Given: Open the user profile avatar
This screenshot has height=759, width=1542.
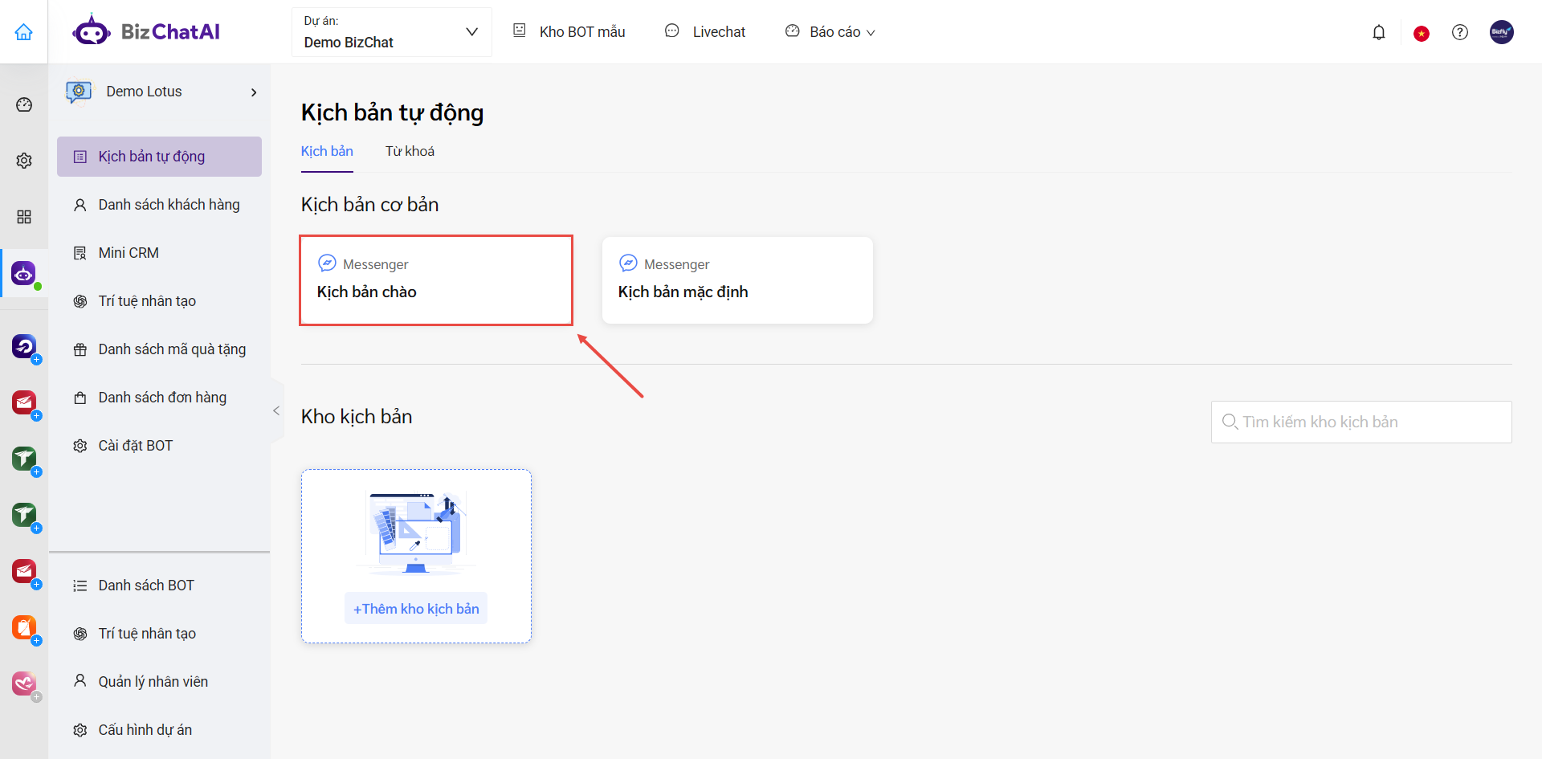Looking at the screenshot, I should [1502, 32].
